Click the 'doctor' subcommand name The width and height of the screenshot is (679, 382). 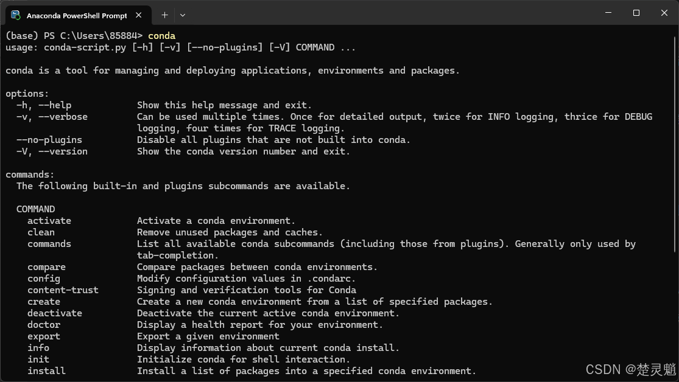(44, 325)
